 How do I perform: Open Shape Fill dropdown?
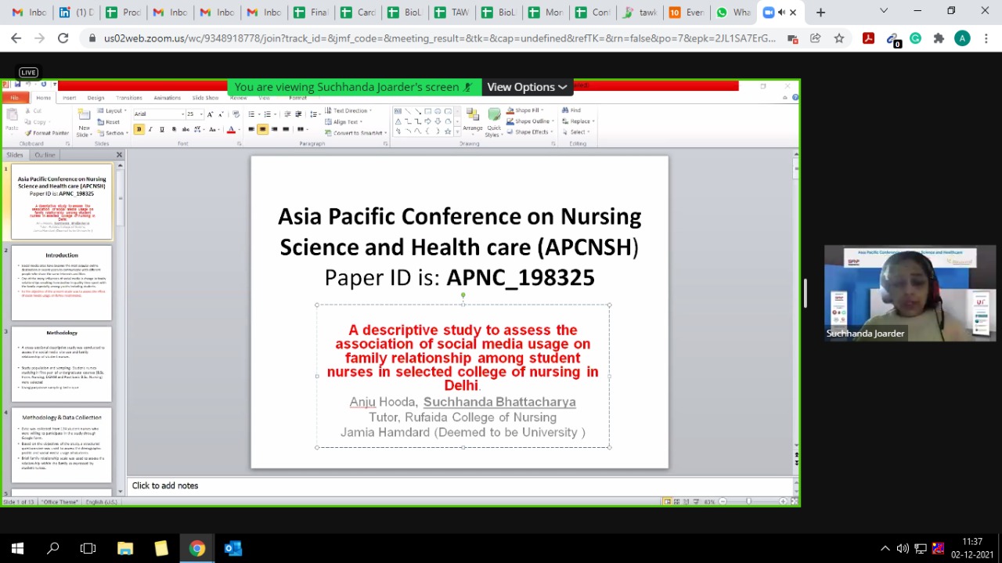(524, 110)
